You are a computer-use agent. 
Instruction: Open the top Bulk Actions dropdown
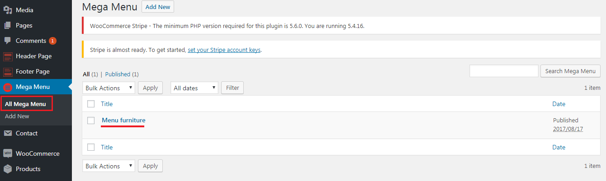(109, 88)
